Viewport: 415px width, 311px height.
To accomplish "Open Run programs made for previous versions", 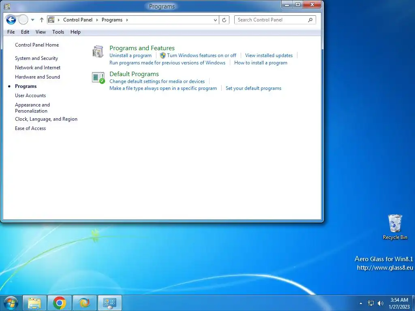I will 167,63.
